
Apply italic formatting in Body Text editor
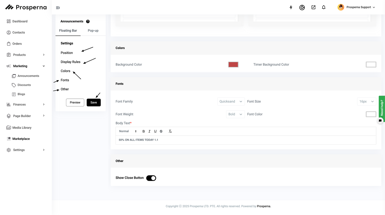[x=149, y=131]
